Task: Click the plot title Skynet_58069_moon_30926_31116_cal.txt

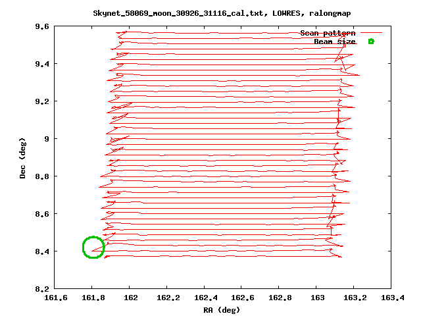Action: [222, 13]
